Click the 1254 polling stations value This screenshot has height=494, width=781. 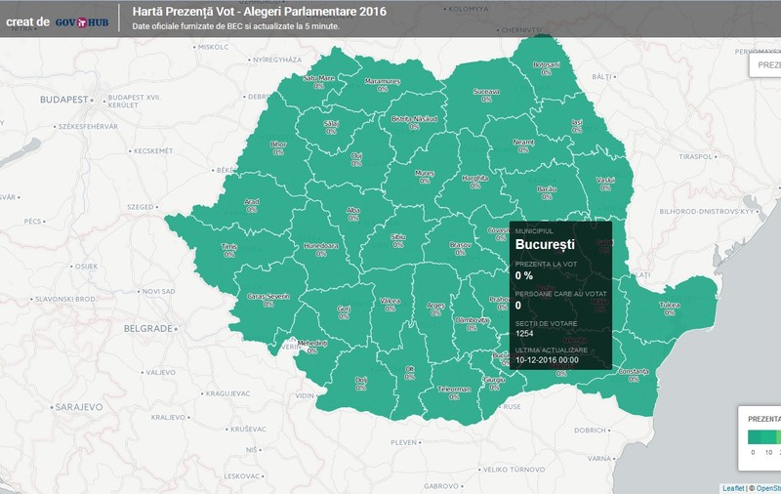click(x=524, y=333)
